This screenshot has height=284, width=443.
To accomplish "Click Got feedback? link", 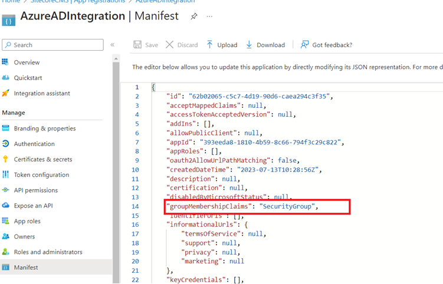I will tap(332, 45).
